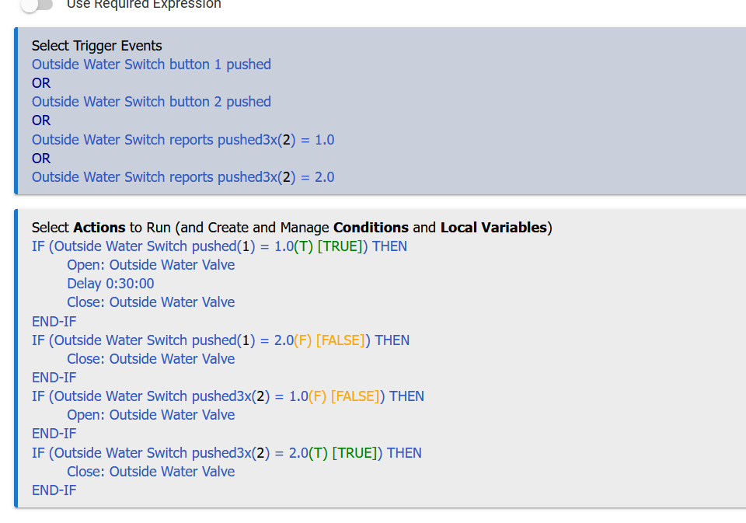The image size is (746, 523).
Task: Select 'Close: Outside Water Valve' in last IF block
Action: (x=150, y=471)
